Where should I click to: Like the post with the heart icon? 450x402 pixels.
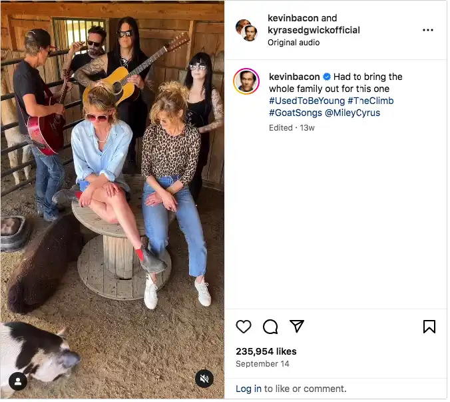[244, 327]
